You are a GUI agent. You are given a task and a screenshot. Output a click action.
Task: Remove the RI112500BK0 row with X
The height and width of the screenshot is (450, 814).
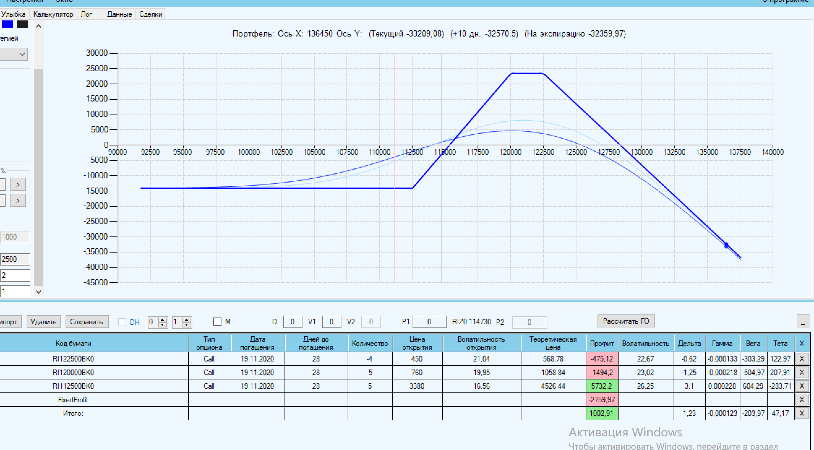coord(801,386)
